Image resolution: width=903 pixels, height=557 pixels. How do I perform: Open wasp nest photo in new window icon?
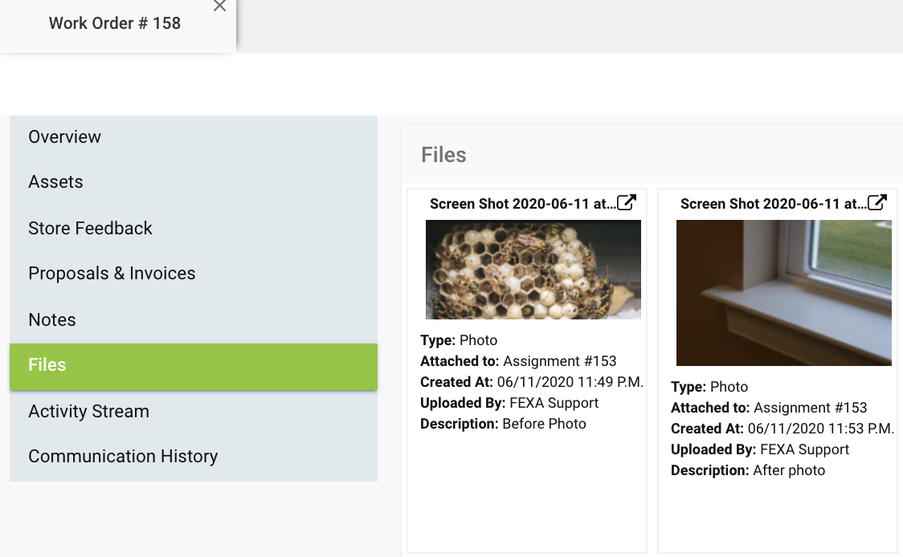[x=627, y=203]
